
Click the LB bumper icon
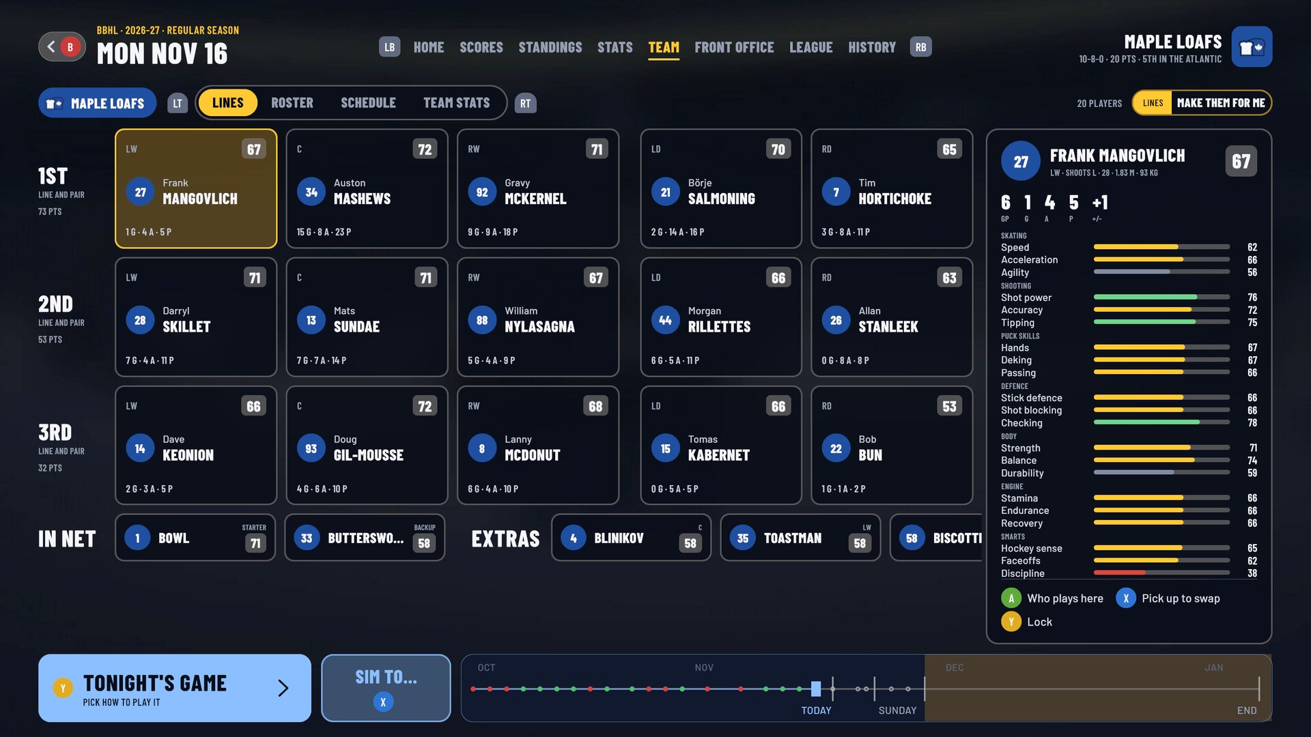(389, 47)
